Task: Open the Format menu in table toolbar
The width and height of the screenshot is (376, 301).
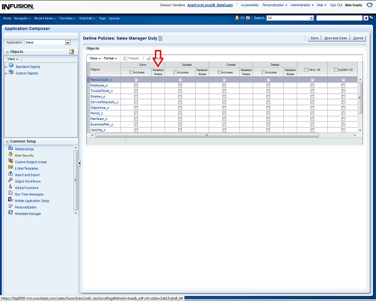Action: click(110, 58)
